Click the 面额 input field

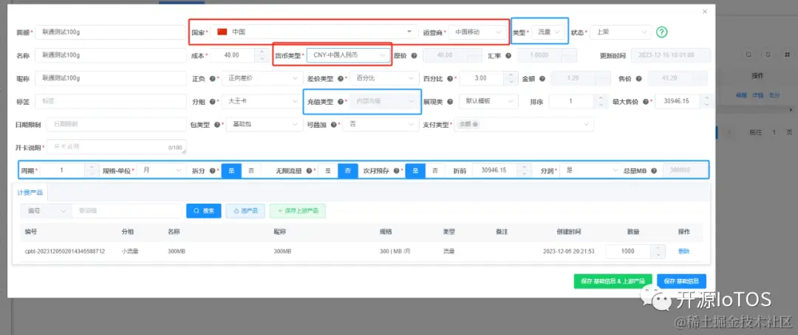[x=110, y=32]
